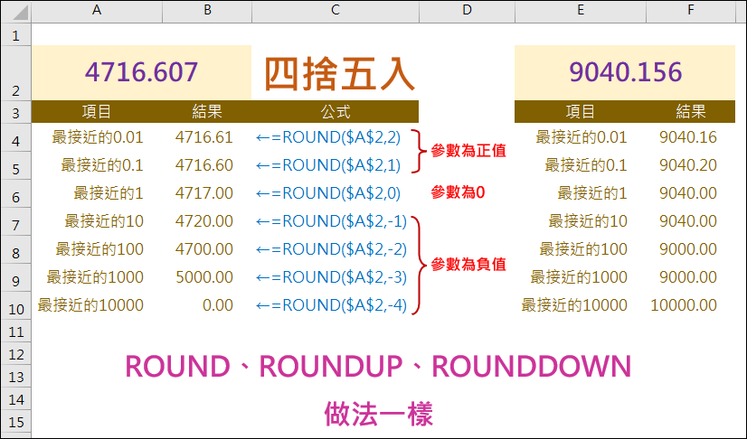Select row 1 header
This screenshot has width=747, height=439.
[x=16, y=34]
